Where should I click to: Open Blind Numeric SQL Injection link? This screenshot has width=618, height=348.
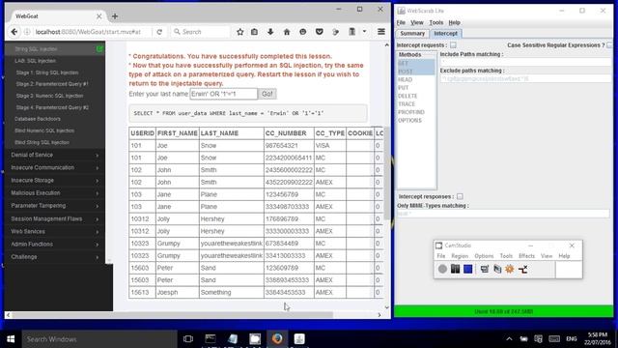click(x=44, y=130)
